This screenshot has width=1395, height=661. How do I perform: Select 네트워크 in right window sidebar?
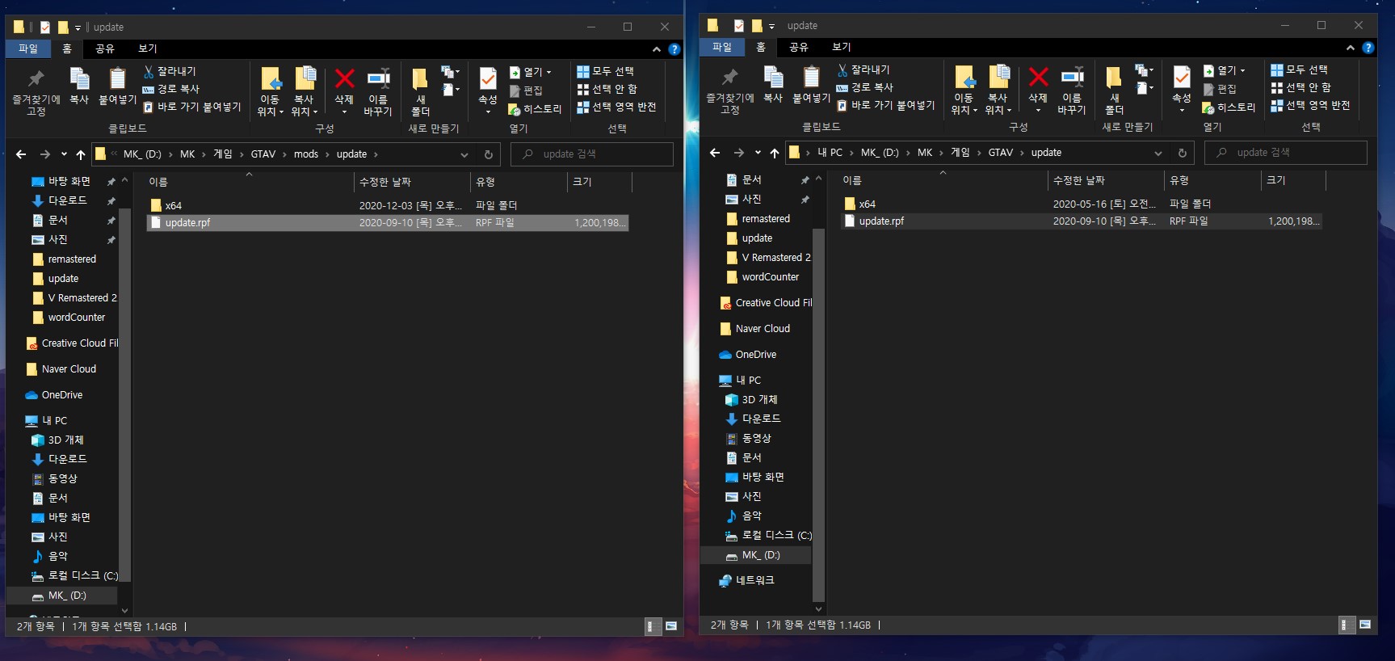(747, 580)
